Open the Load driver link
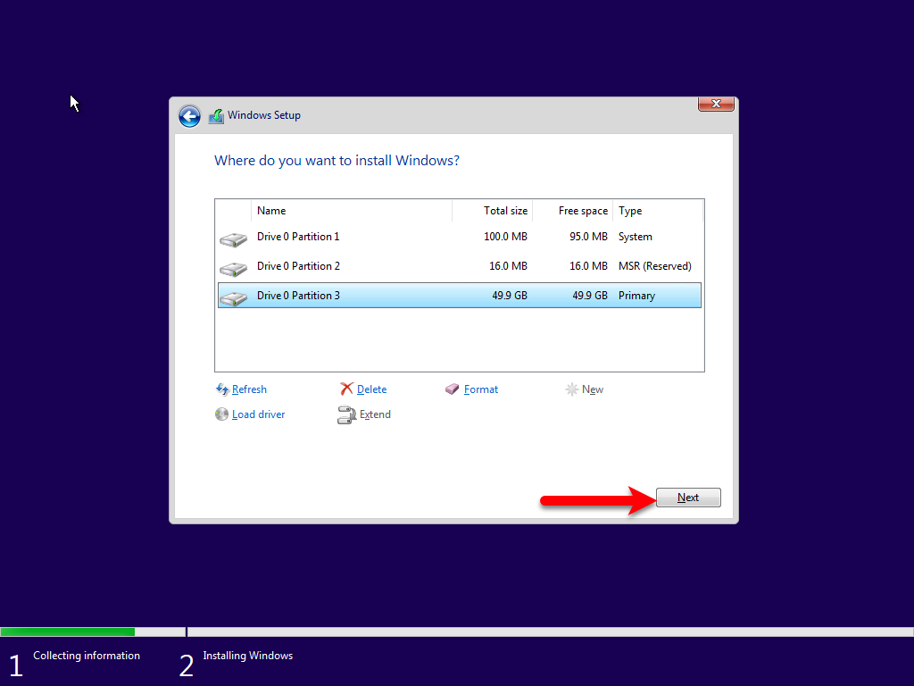914x686 pixels. pyautogui.click(x=258, y=414)
